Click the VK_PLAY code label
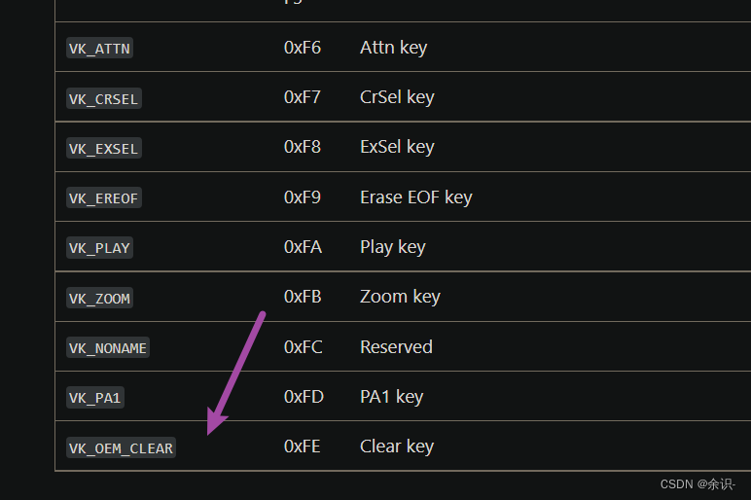Viewport: 751px width, 500px height. 99,248
